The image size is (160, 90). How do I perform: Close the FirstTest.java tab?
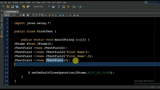(x=18, y=12)
